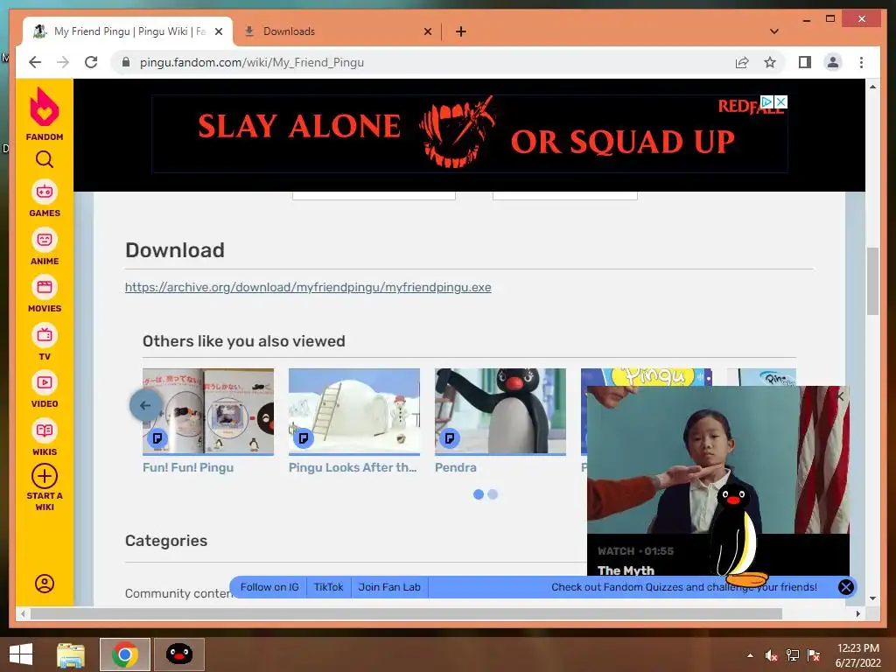Open the network tray icon
Image resolution: width=896 pixels, height=672 pixels.
(x=792, y=655)
